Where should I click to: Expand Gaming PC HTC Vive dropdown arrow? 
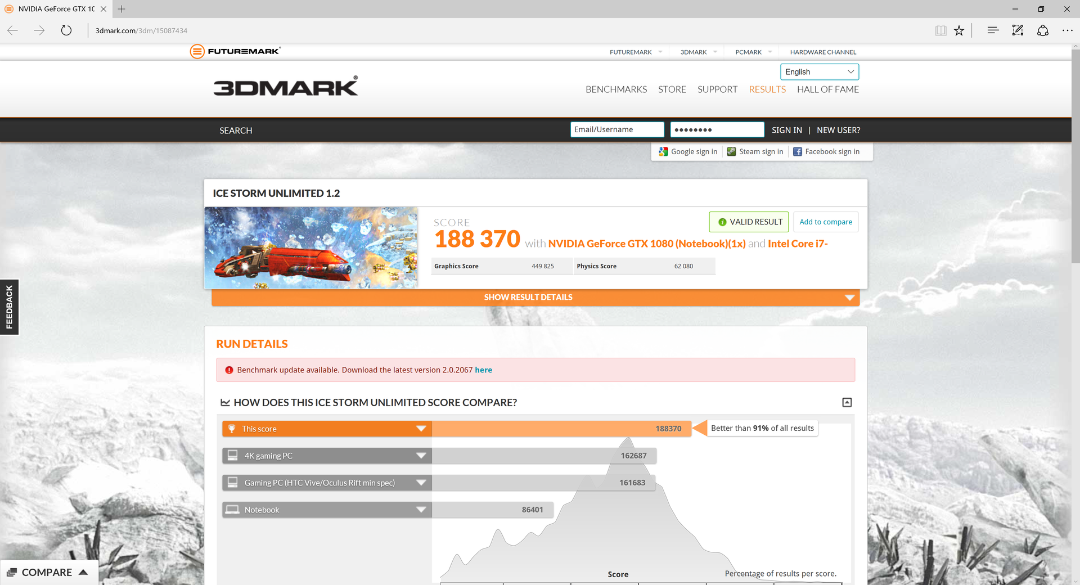(x=421, y=483)
